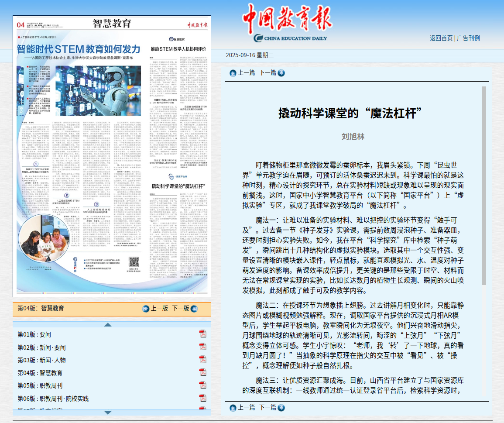Click bottom next-article arrow icon
The height and width of the screenshot is (423, 504).
coord(281,408)
